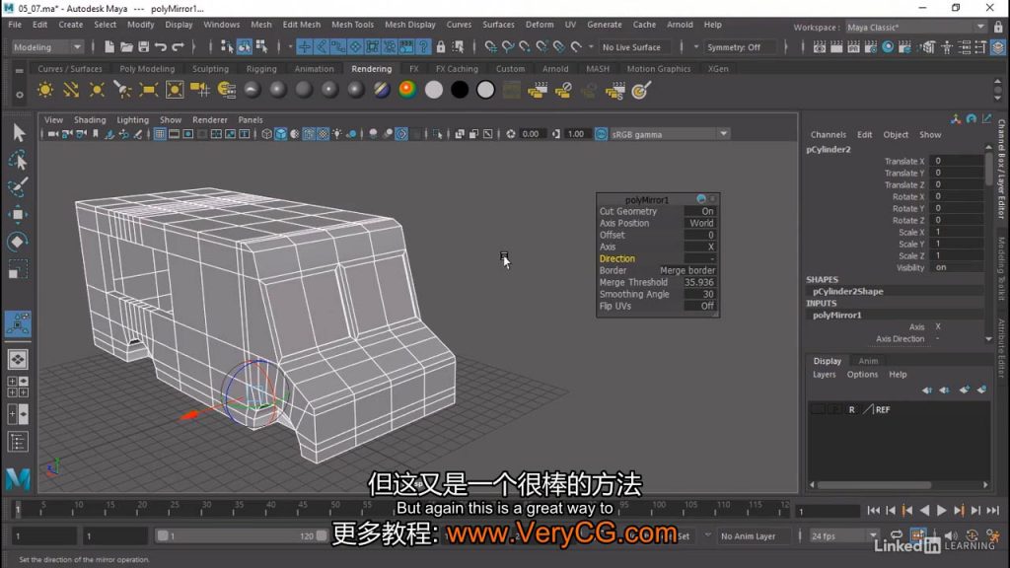
Task: Click the Open Scene folder icon
Action: point(126,47)
